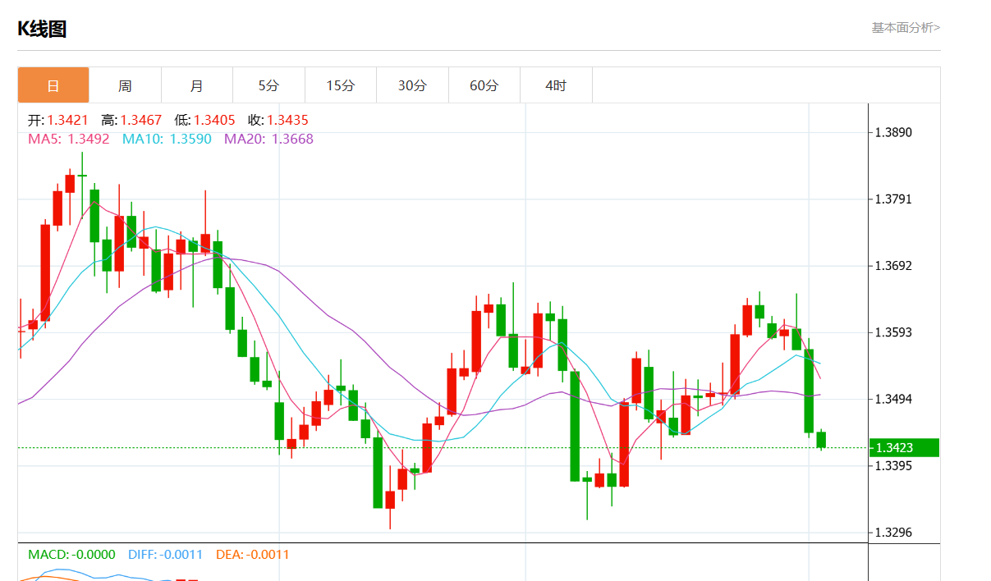Click the latest green candlestick
The height and width of the screenshot is (581, 991).
coord(821,440)
